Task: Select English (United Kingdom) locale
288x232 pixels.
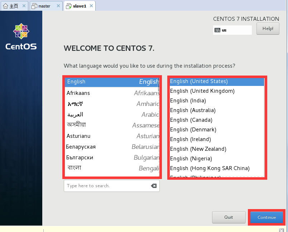Action: coord(217,91)
